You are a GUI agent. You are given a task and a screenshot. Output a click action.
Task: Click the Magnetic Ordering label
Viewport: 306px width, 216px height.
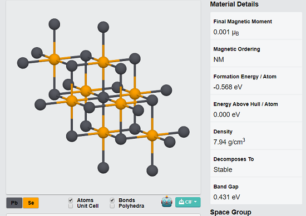236,49
